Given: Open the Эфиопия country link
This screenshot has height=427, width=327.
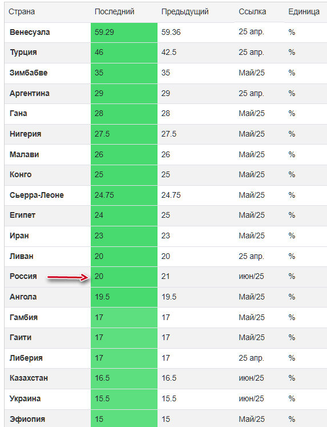Looking at the screenshot, I should click(x=27, y=419).
